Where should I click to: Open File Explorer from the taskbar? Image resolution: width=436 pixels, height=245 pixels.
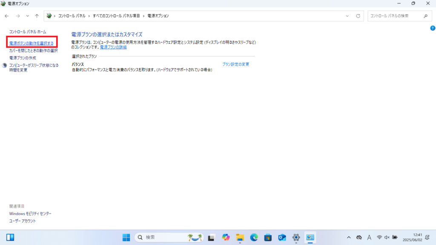(240, 237)
